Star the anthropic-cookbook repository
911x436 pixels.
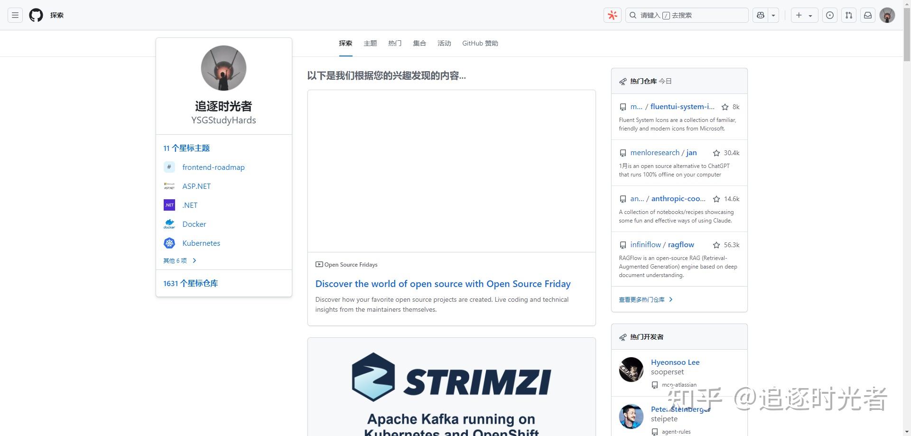[716, 199]
